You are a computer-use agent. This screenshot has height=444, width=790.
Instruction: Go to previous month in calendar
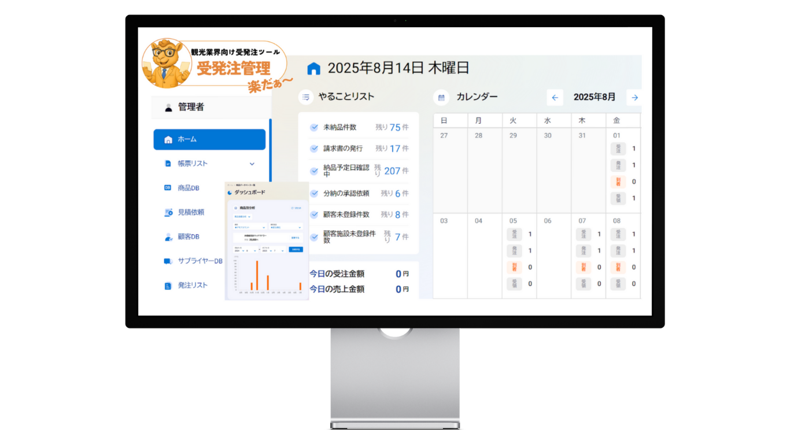(555, 98)
